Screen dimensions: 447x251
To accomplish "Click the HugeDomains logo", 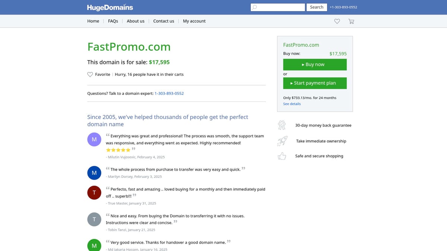I will pos(110,7).
